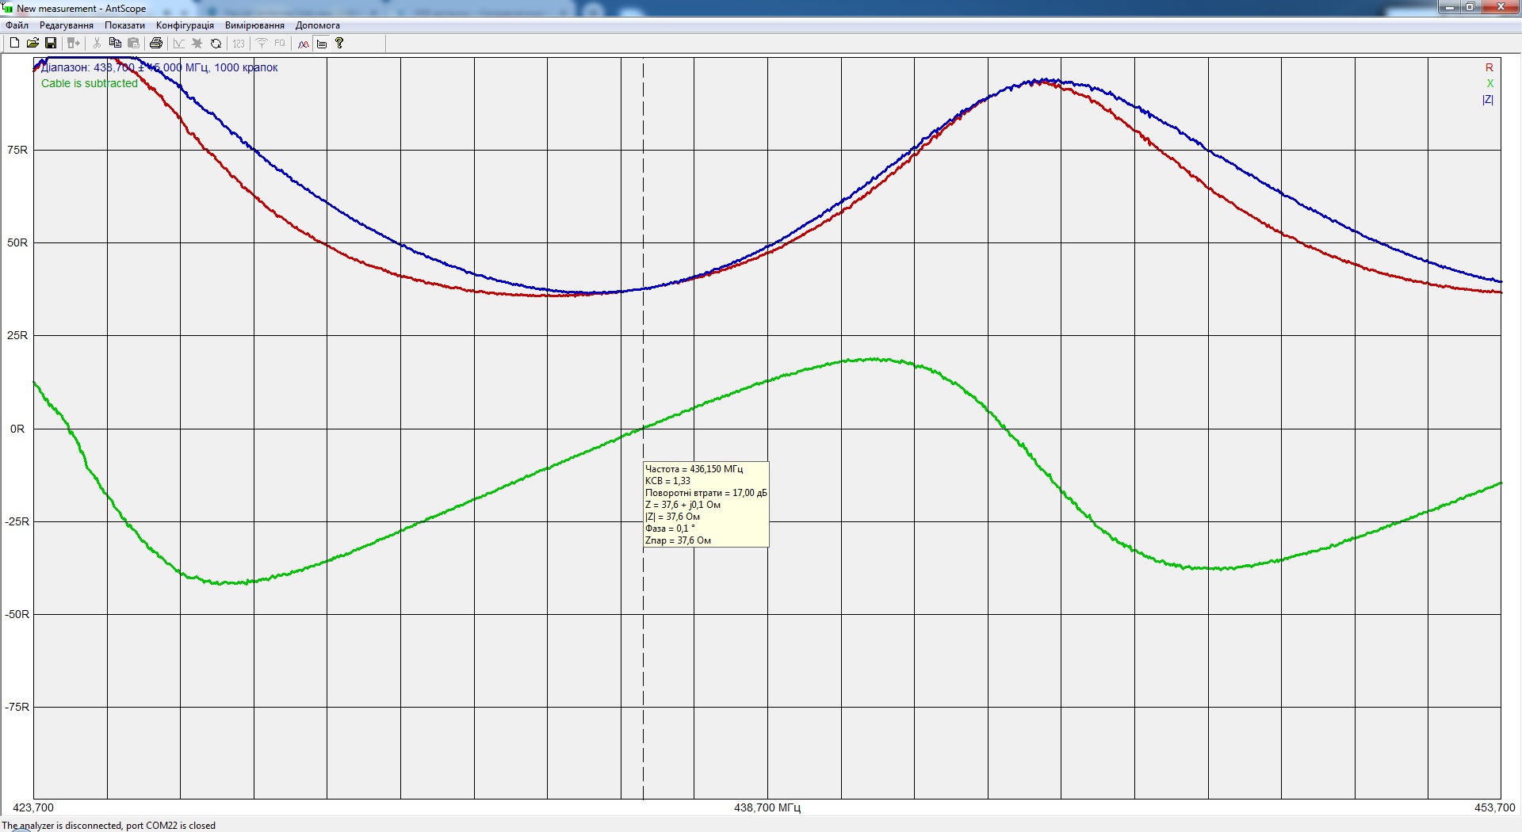Expand the Показати menu
Viewport: 1522px width, 832px height.
tap(124, 25)
